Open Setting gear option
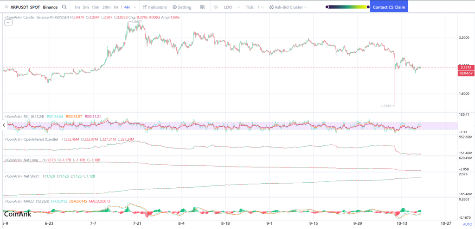Viewport: 475px width, 229px height. (x=182, y=7)
